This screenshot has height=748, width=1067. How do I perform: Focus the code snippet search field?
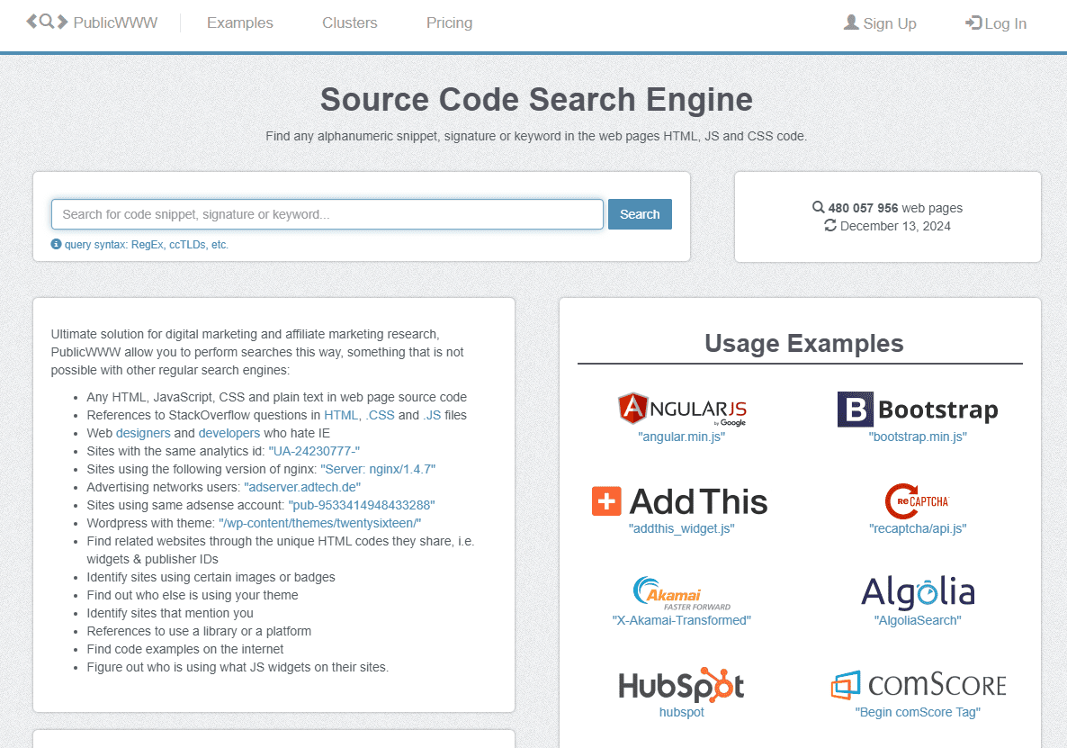click(327, 214)
